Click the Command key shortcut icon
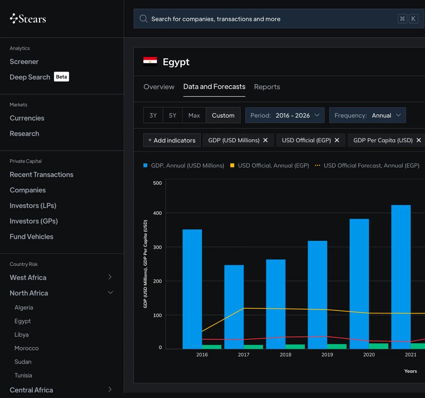The width and height of the screenshot is (425, 398). [402, 19]
